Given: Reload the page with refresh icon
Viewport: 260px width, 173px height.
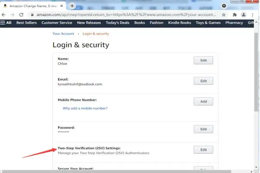Looking at the screenshot, I should click(21, 15).
